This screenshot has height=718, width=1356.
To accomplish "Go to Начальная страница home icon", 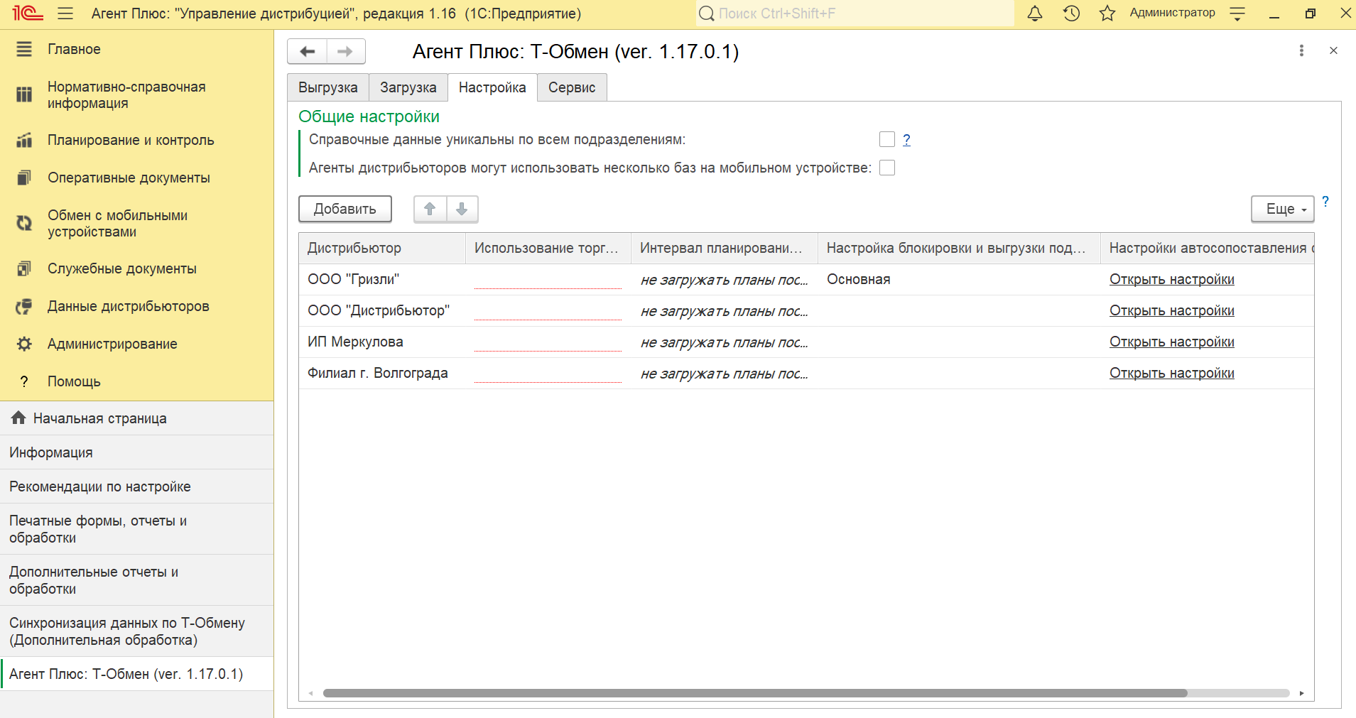I will 18,418.
